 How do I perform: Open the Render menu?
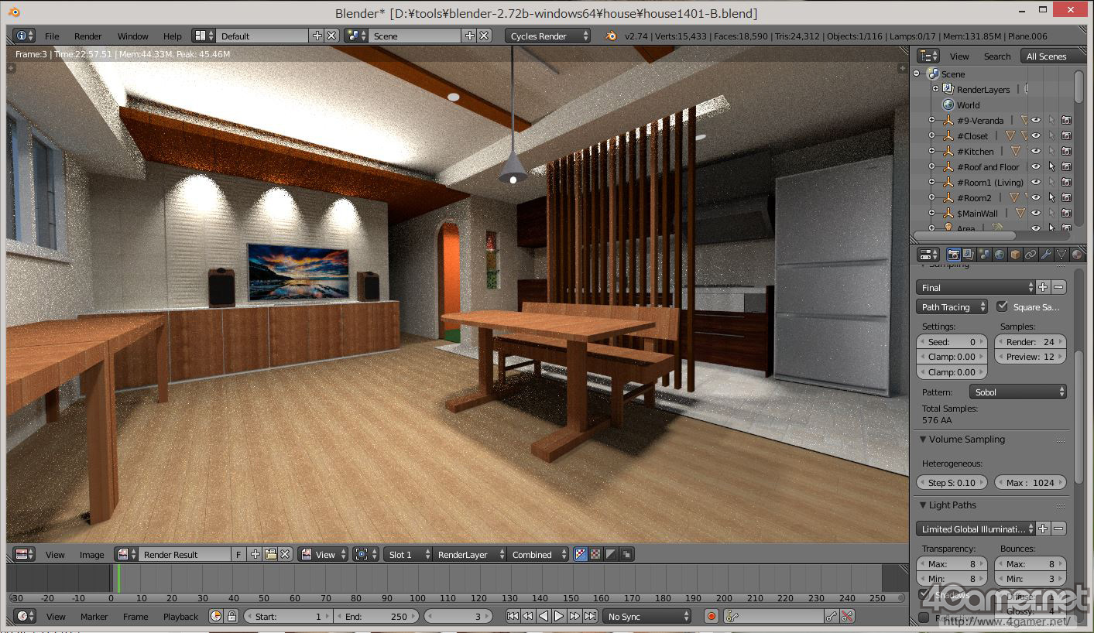coord(88,36)
